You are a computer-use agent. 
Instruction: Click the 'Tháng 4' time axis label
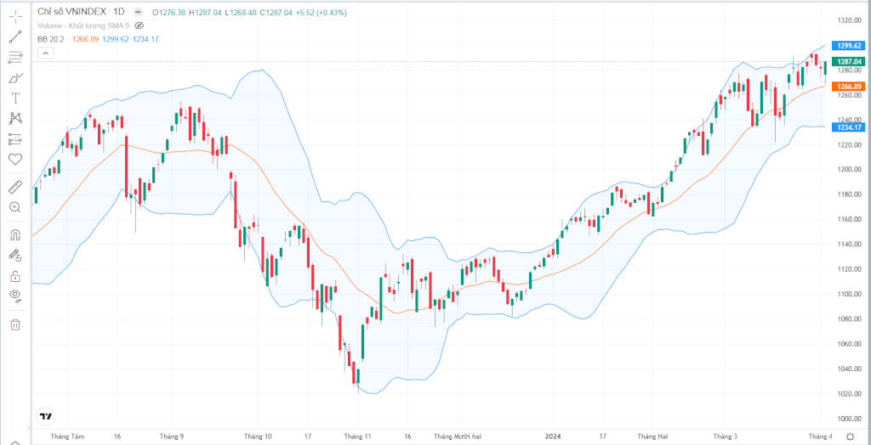[821, 437]
